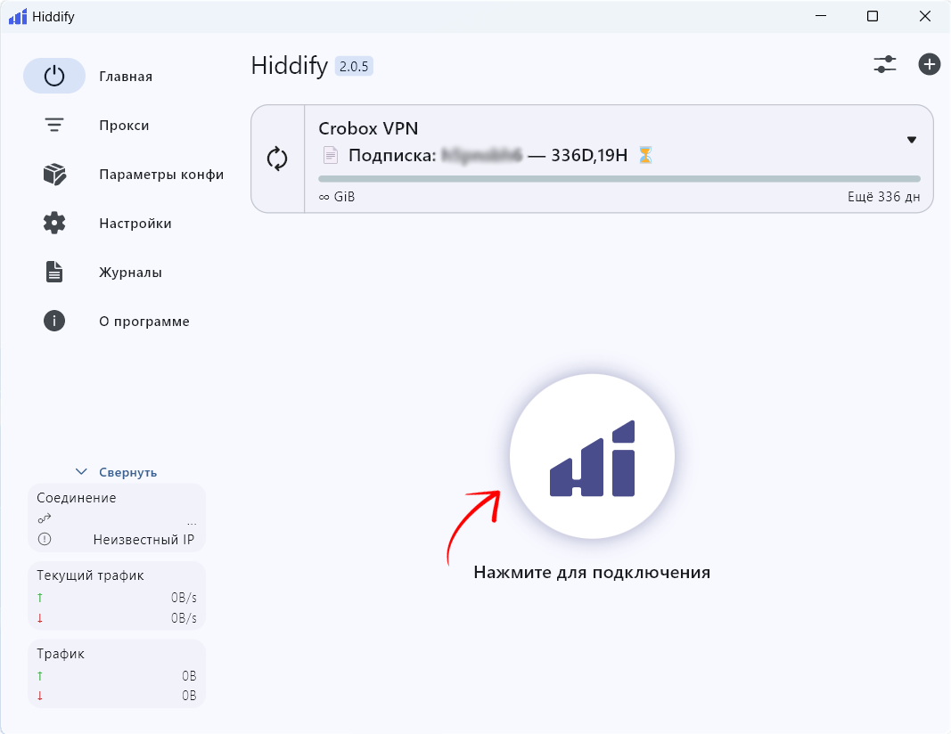Expand the Crobox VPN profile dropdown arrow
The width and height of the screenshot is (951, 734).
pos(912,140)
